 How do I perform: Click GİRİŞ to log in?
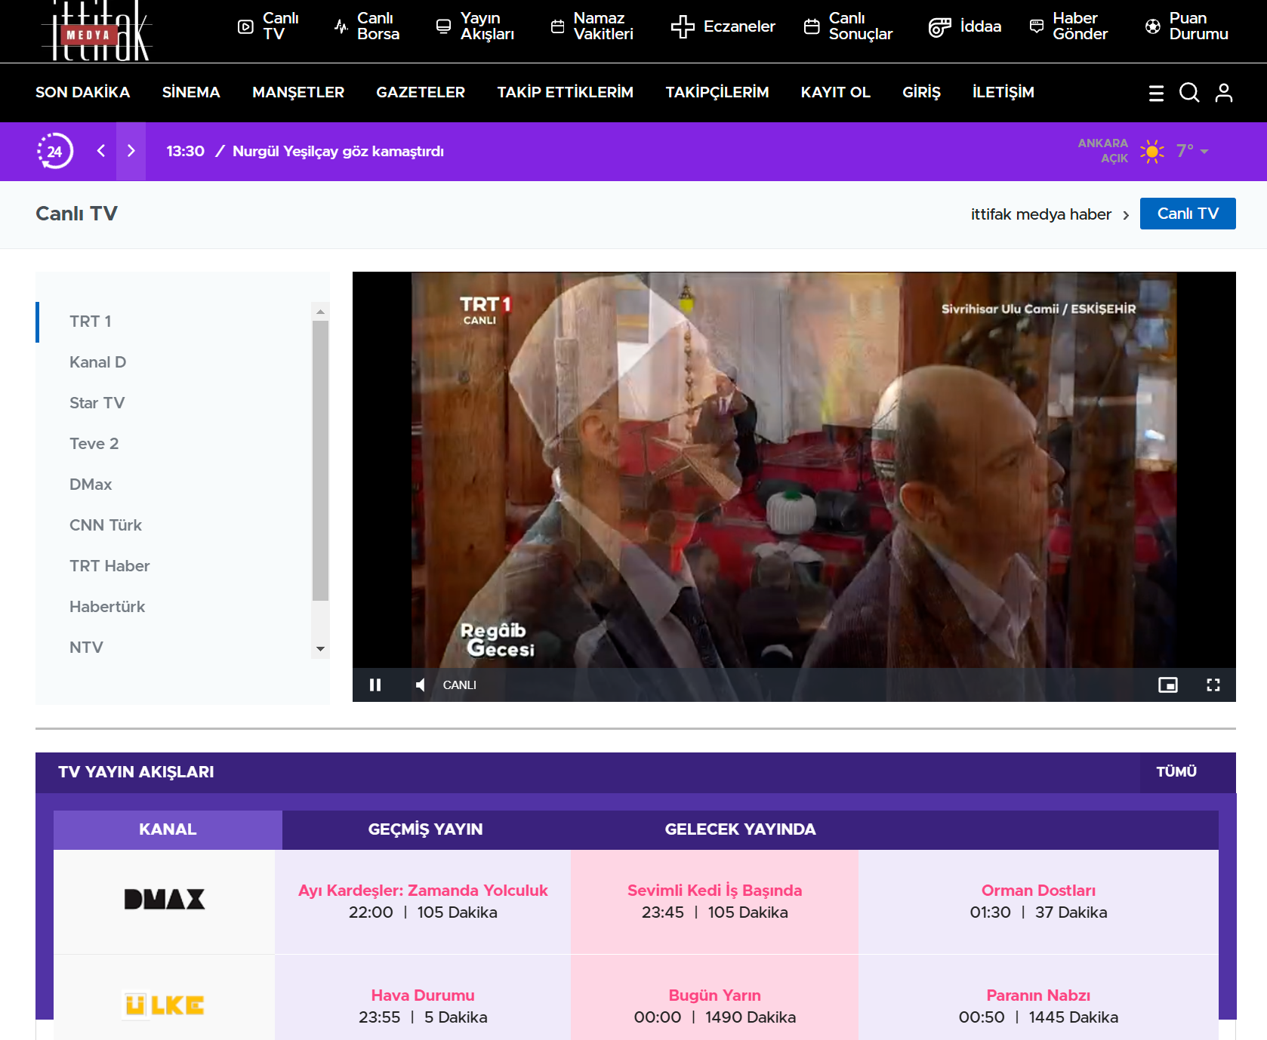tap(921, 92)
